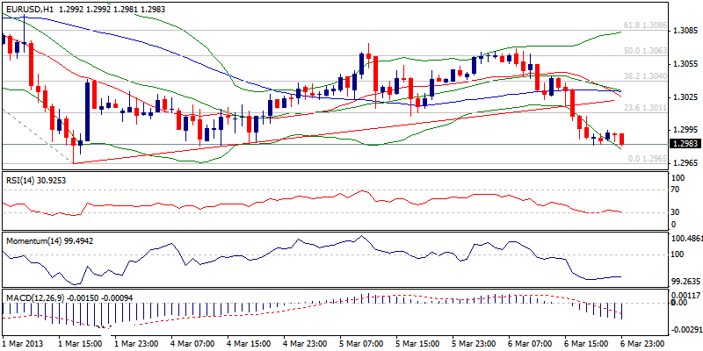This screenshot has width=703, height=351.
Task: Click the current price tag 1.2983
Action: tap(685, 144)
